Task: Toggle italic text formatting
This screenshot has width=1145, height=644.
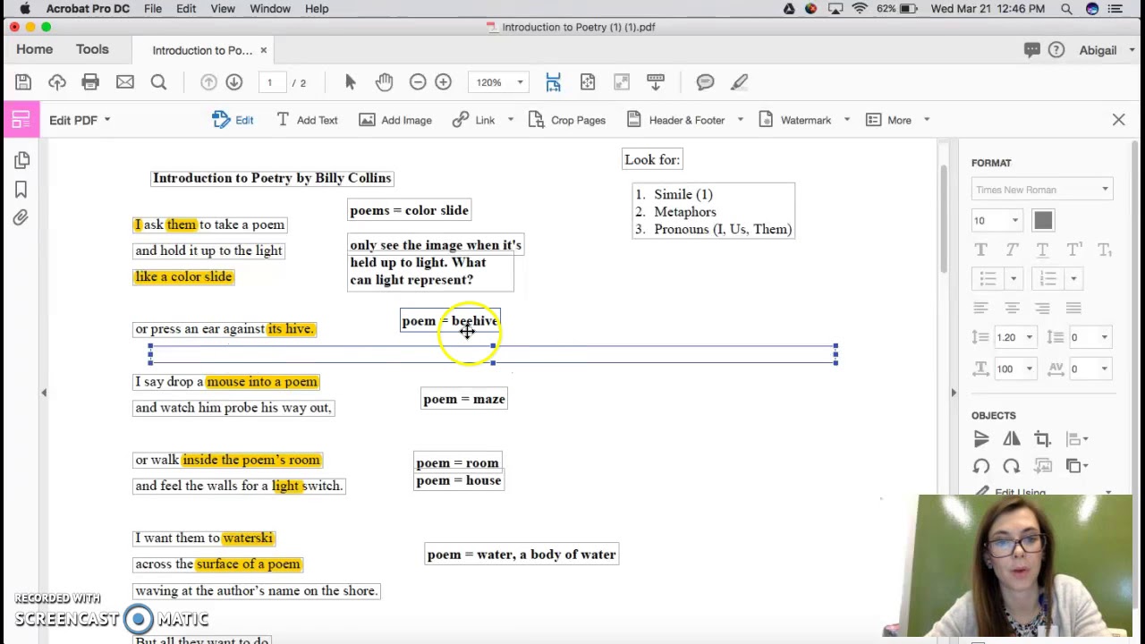Action: pyautogui.click(x=1012, y=250)
